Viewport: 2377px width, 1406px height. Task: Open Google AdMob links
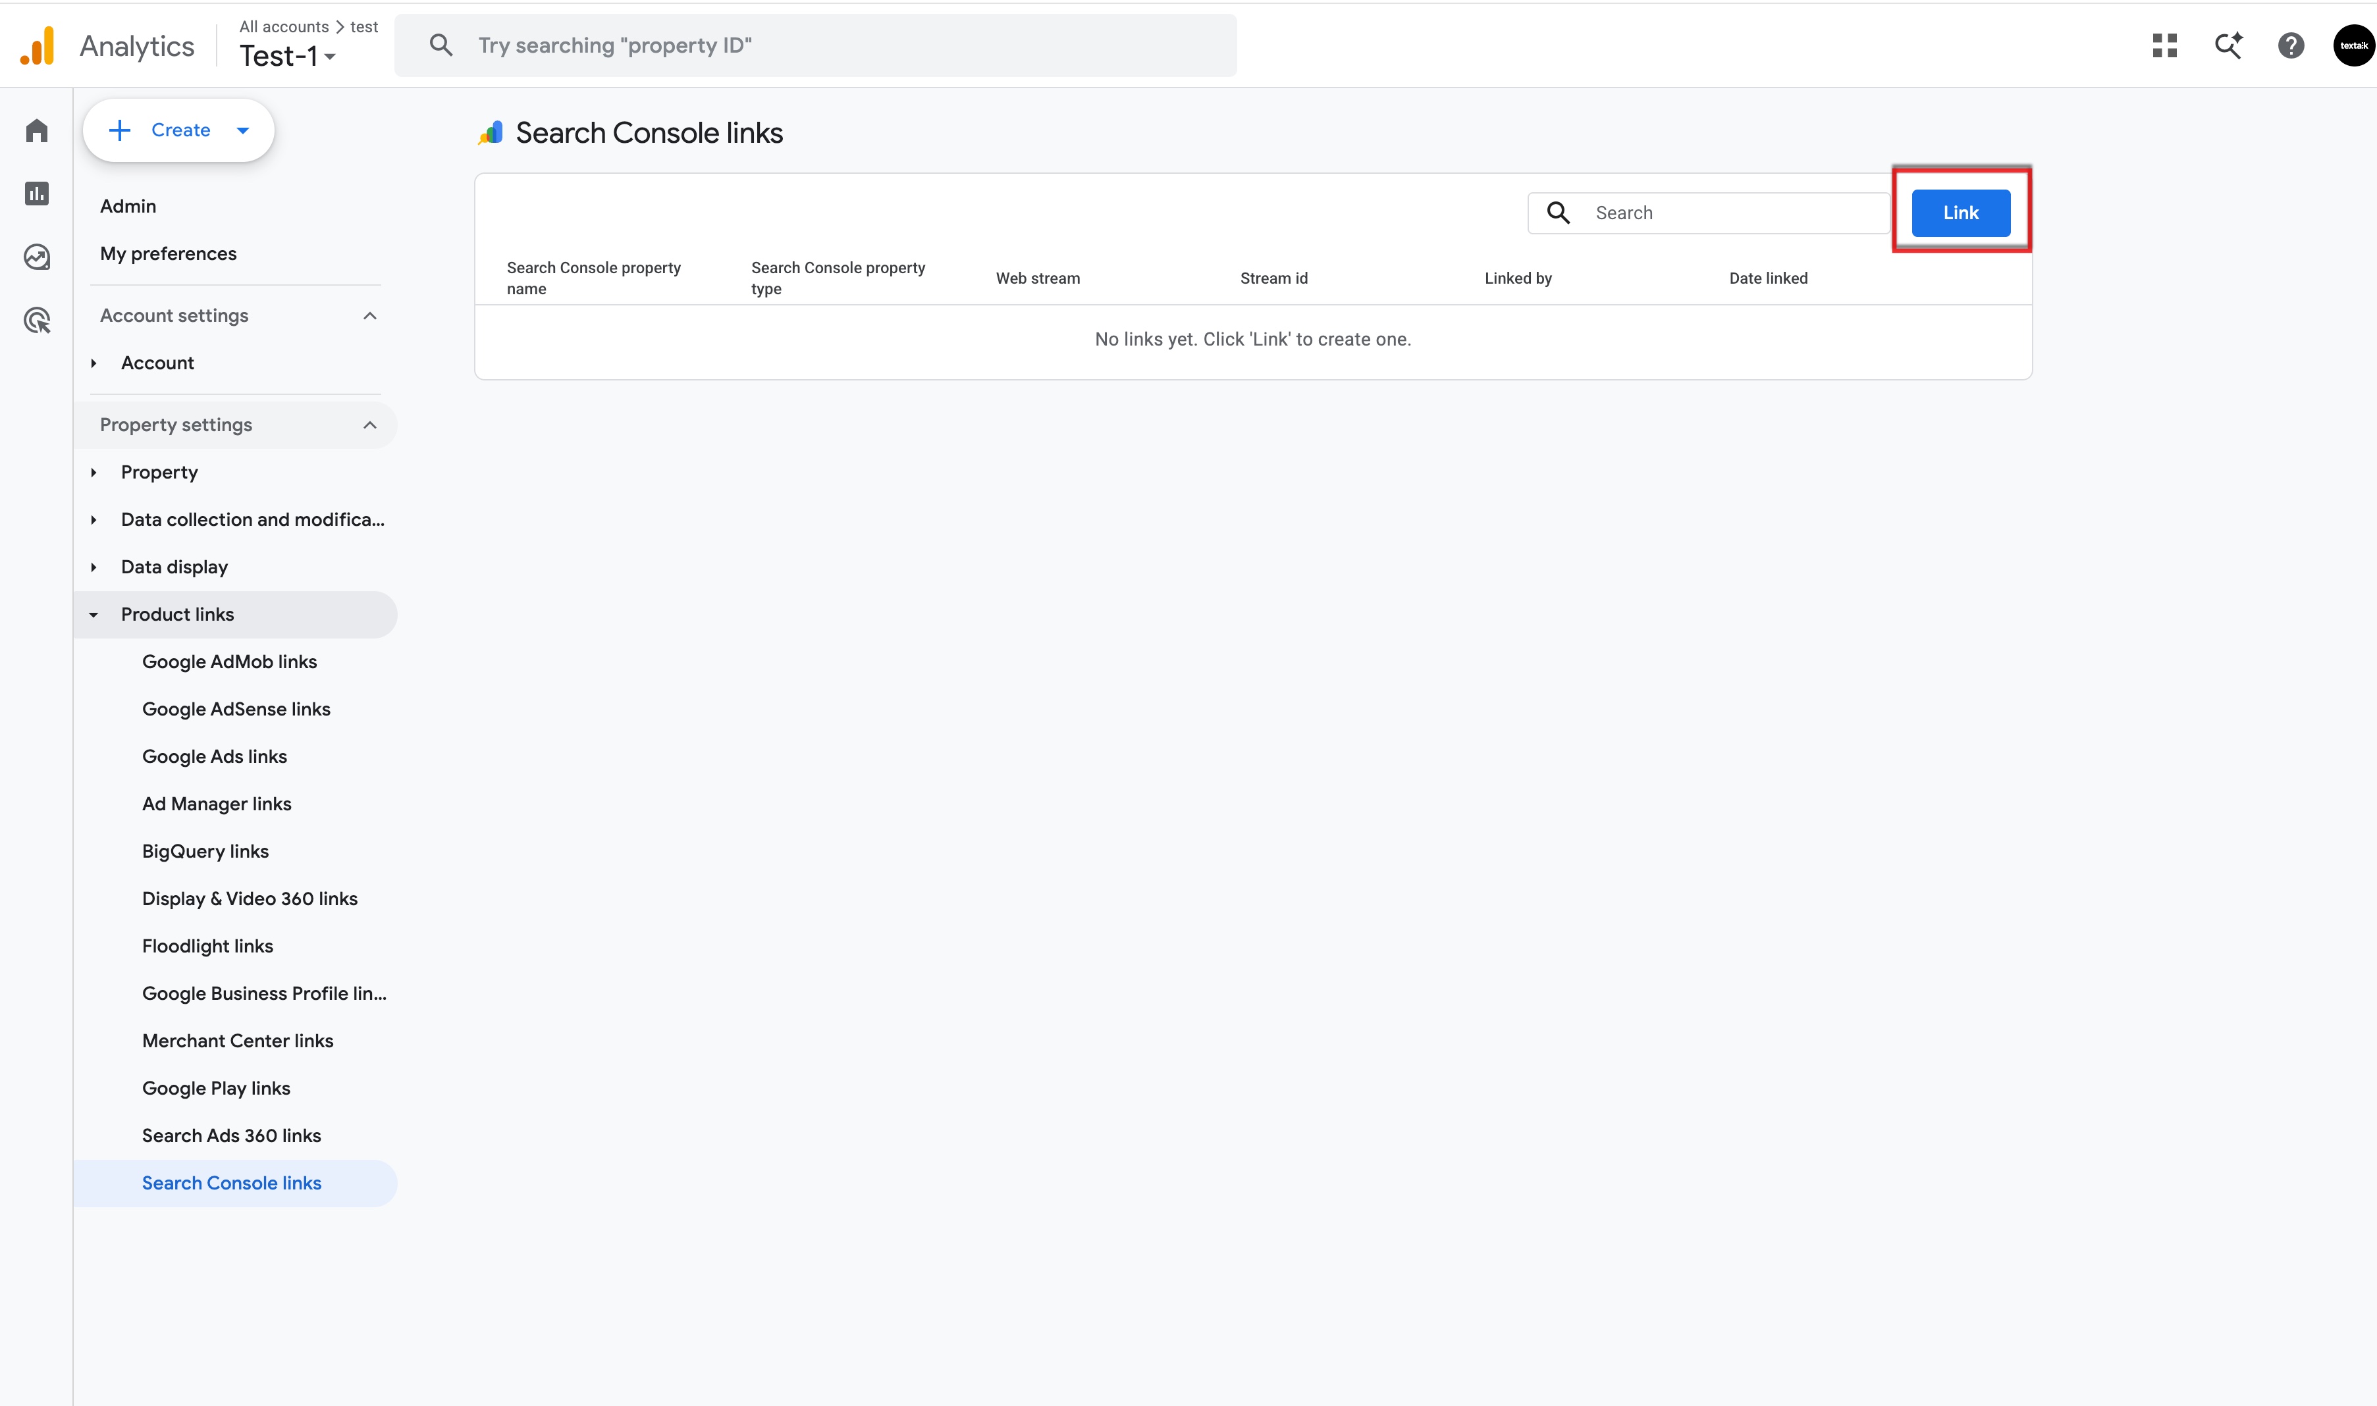click(x=229, y=662)
